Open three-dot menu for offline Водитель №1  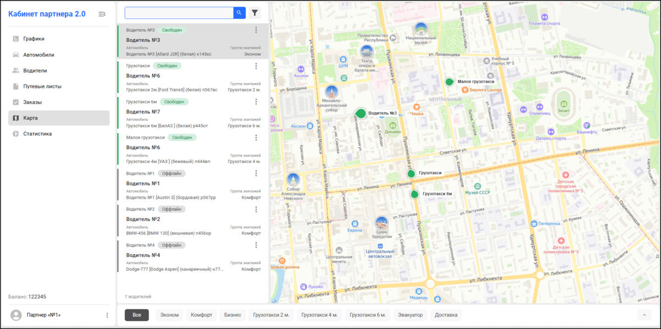256,173
